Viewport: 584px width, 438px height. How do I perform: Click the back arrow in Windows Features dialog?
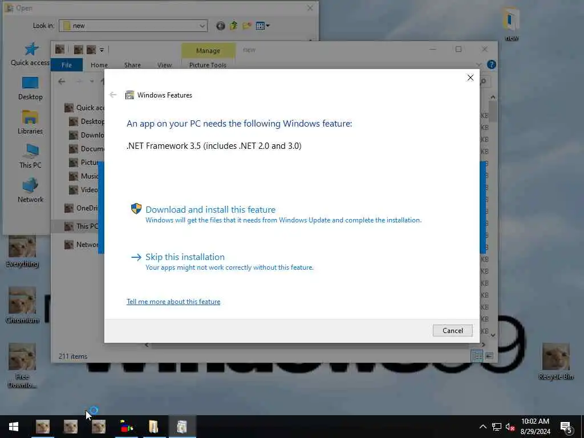point(113,95)
